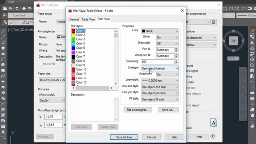Viewport: 256px width, 144px height.
Task: Click Help in Plot Style Table Editor
Action: [x=174, y=137]
